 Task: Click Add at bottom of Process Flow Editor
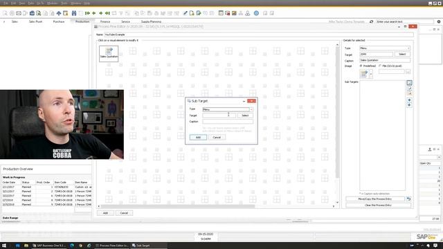click(x=105, y=213)
